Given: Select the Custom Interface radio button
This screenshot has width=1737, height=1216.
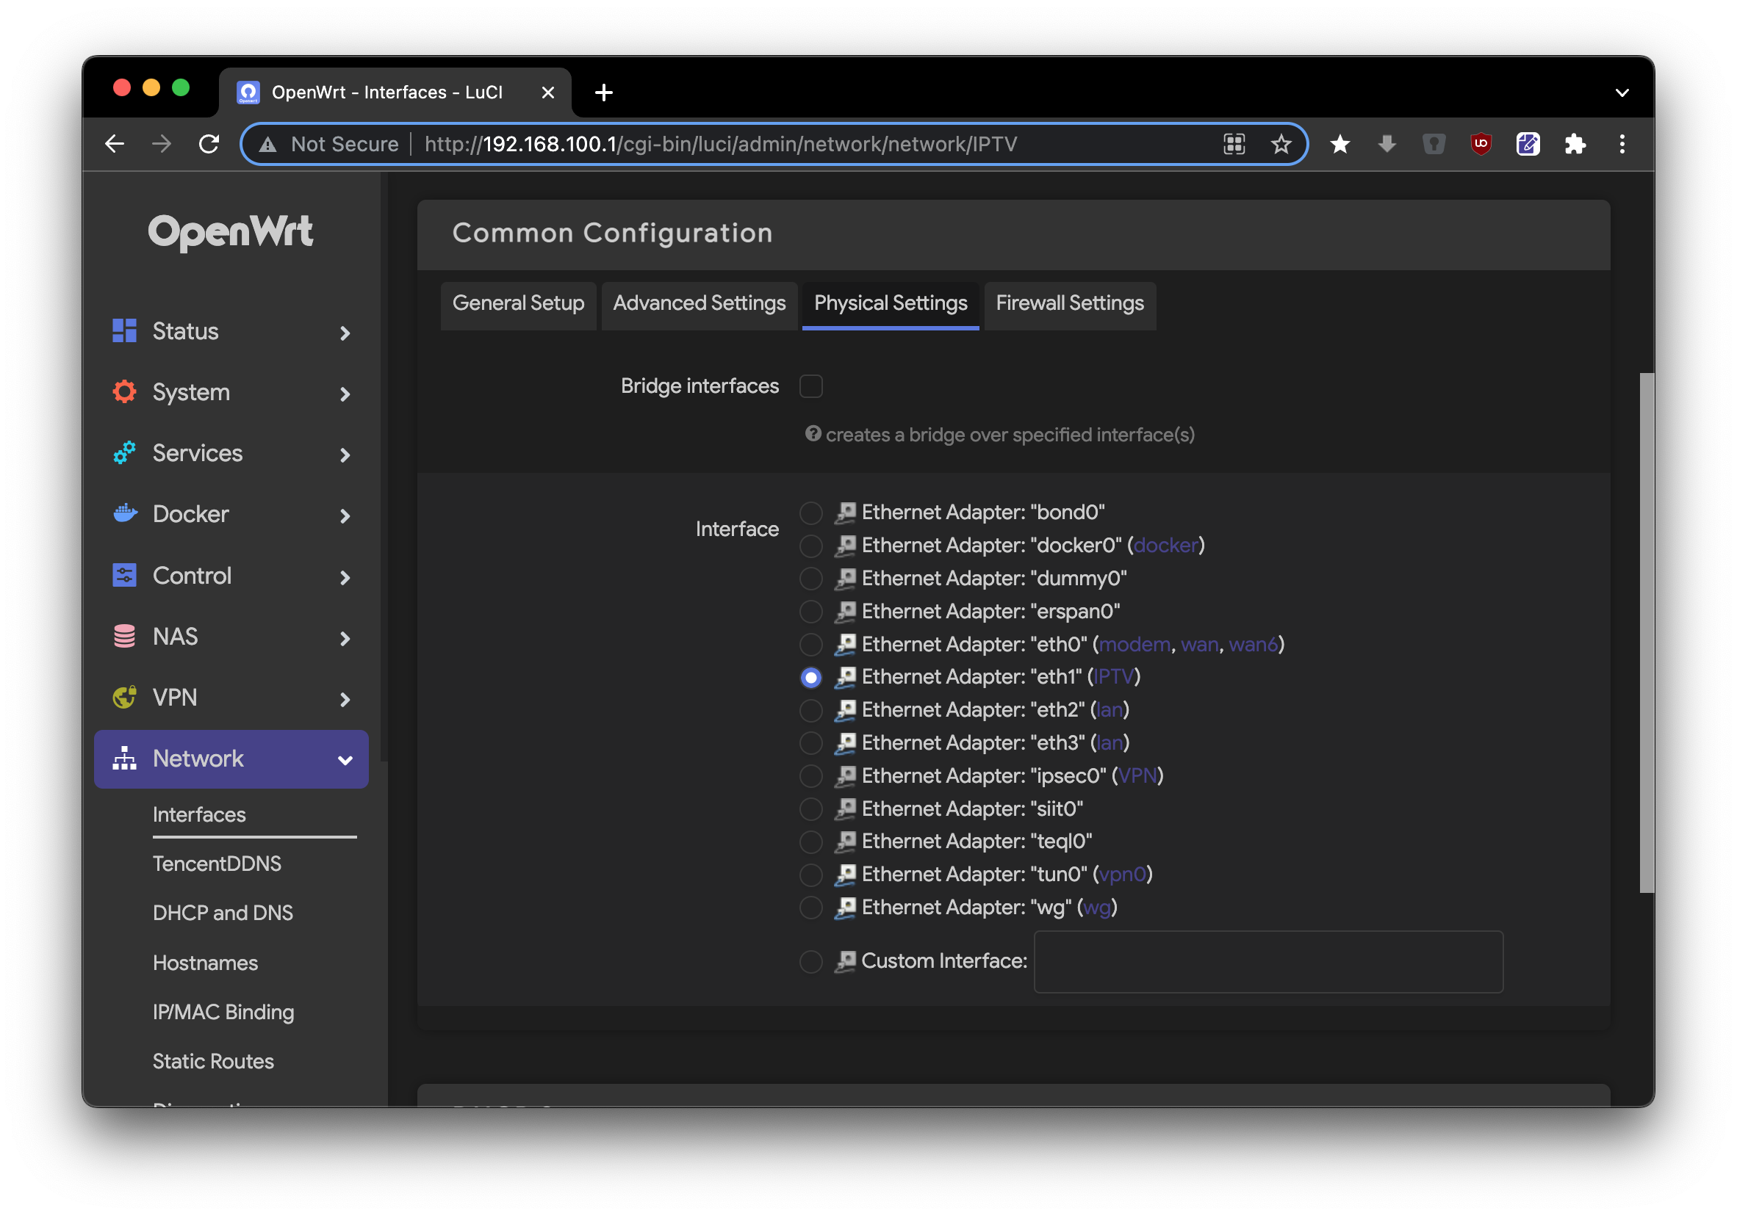Looking at the screenshot, I should point(811,961).
